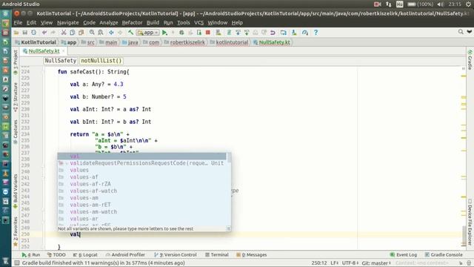The height and width of the screenshot is (267, 474).
Task: Paste from clipboard toolbar icon
Action: tap(81, 33)
